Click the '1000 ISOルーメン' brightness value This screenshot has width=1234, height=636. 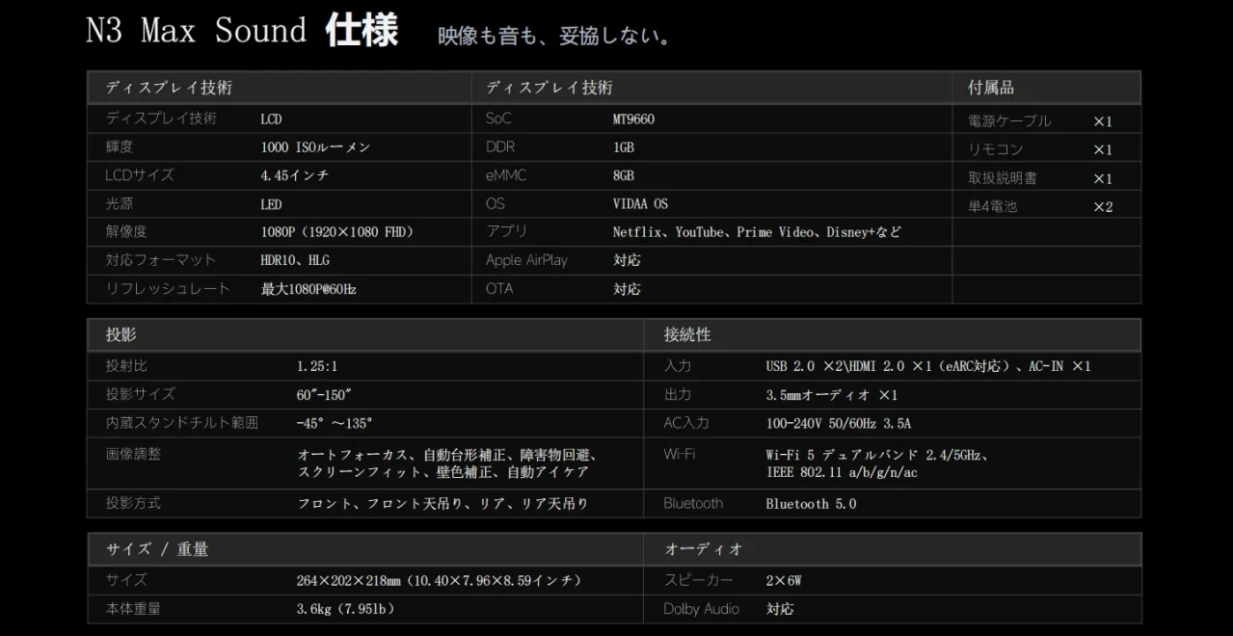click(x=315, y=147)
